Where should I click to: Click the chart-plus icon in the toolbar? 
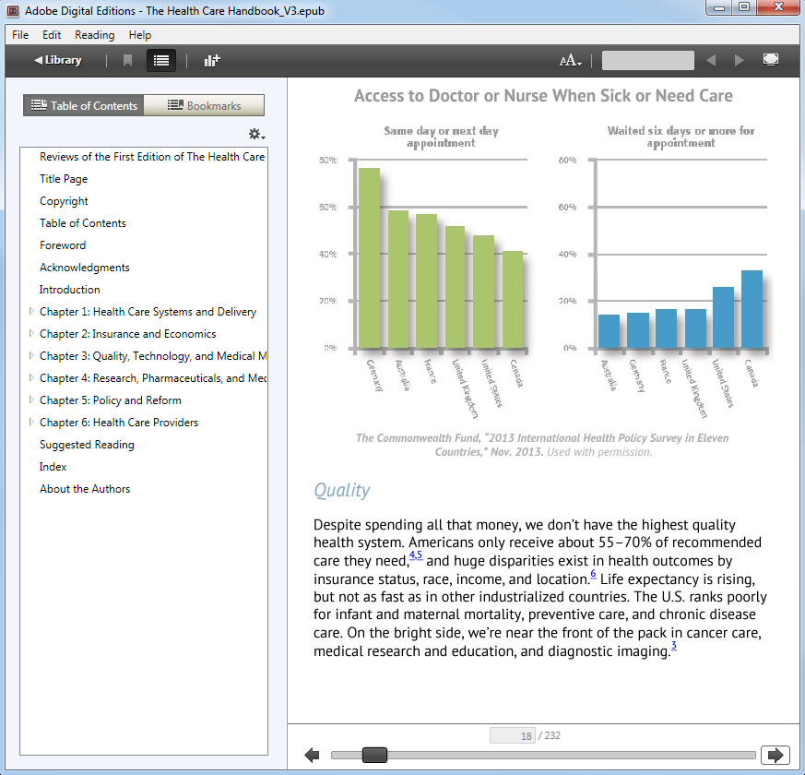click(x=212, y=61)
